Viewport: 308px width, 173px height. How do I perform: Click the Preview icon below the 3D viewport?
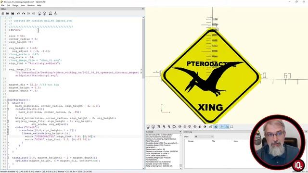click(x=148, y=127)
